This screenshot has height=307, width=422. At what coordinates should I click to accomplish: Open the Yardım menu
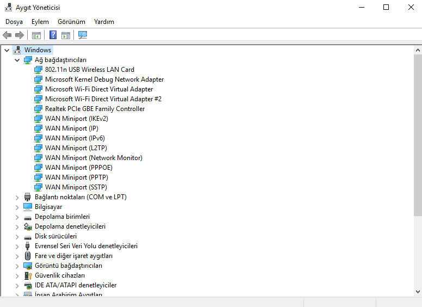coord(104,22)
